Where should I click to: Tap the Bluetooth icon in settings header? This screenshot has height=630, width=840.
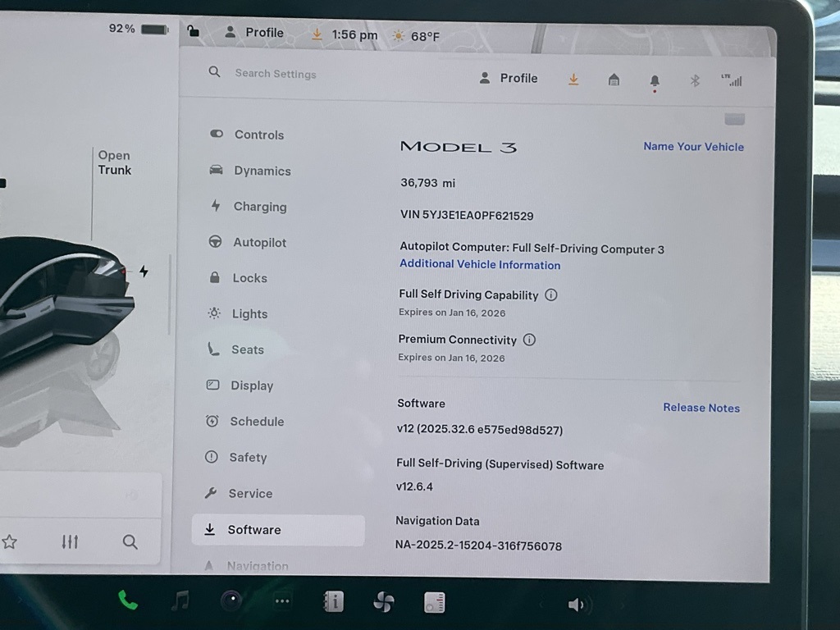(695, 80)
